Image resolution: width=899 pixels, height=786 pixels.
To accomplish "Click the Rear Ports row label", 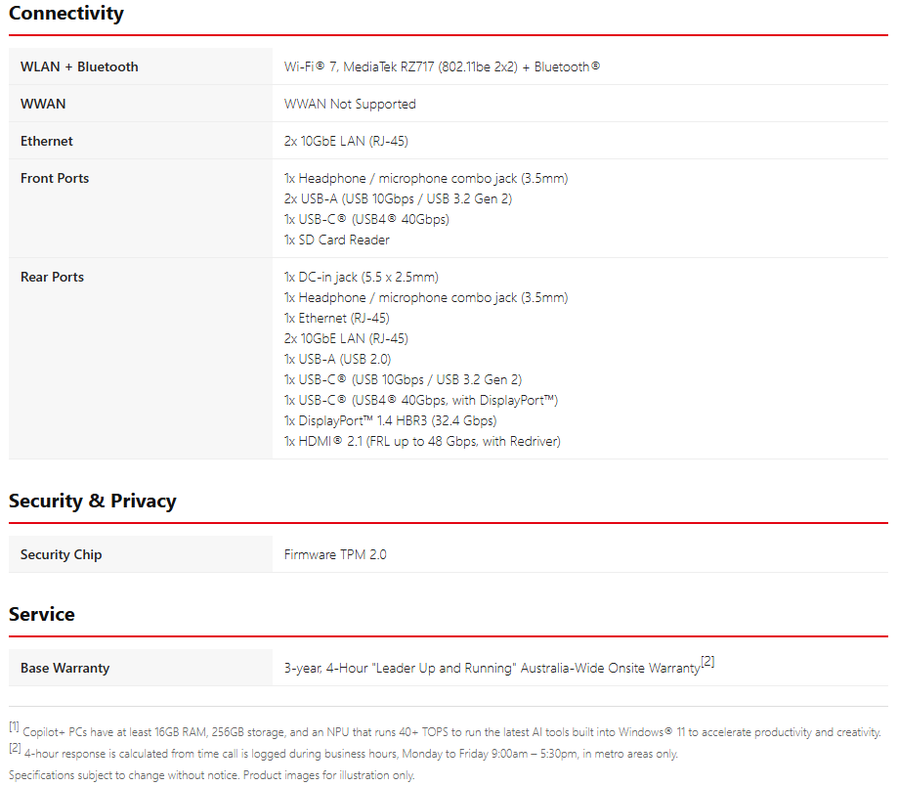I will [x=52, y=277].
